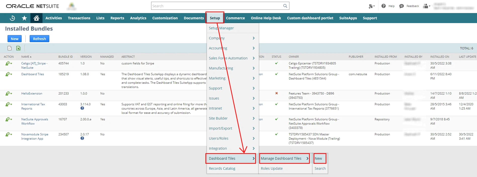Click the update icon under version 3.114.0

tap(82, 108)
